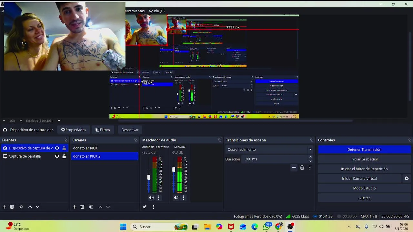Undock the Fuentes panel
This screenshot has height=232, width=413.
[66, 140]
